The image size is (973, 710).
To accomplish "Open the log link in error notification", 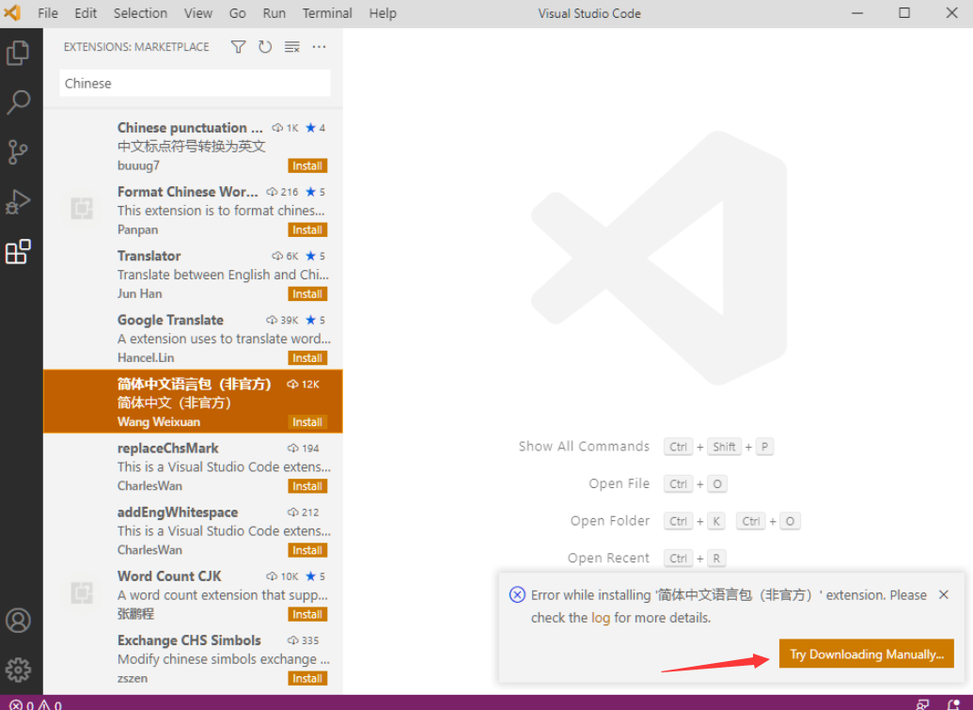I will [600, 618].
